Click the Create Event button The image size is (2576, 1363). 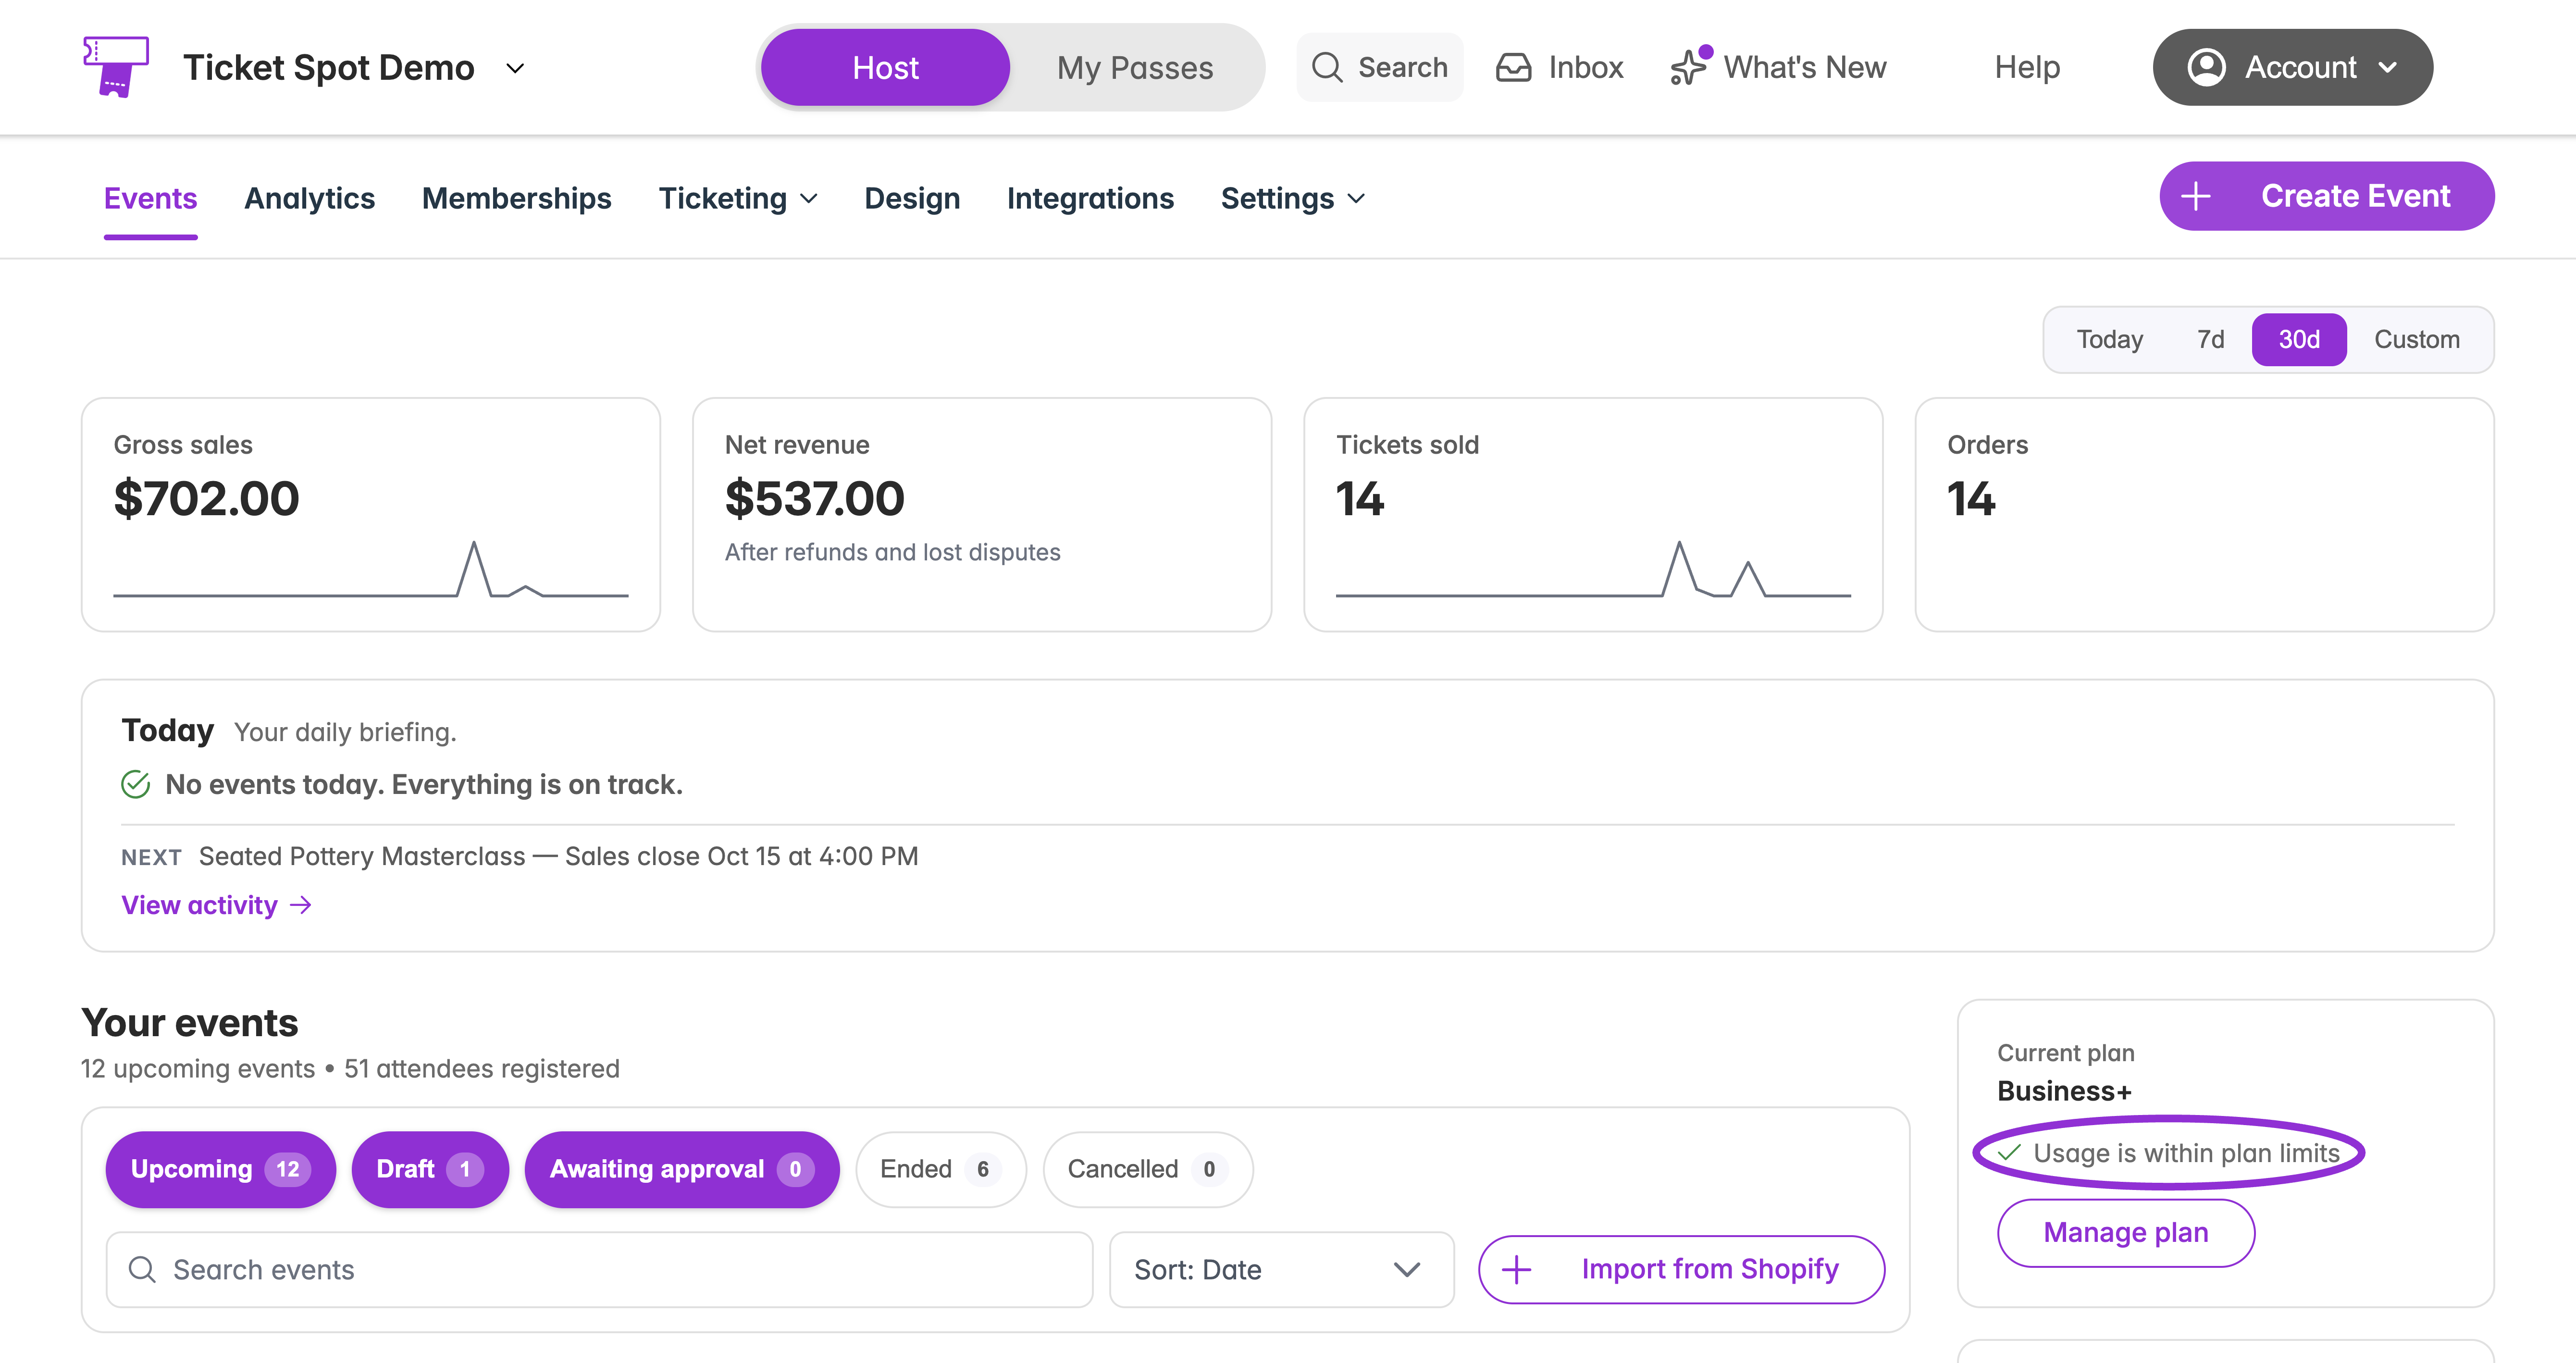(x=2327, y=196)
